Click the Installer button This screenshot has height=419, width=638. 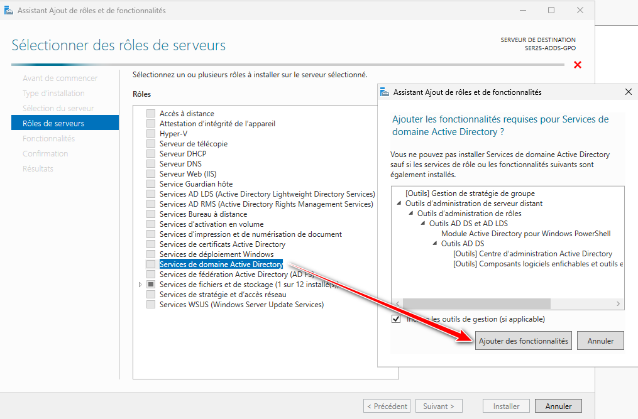[x=506, y=406]
